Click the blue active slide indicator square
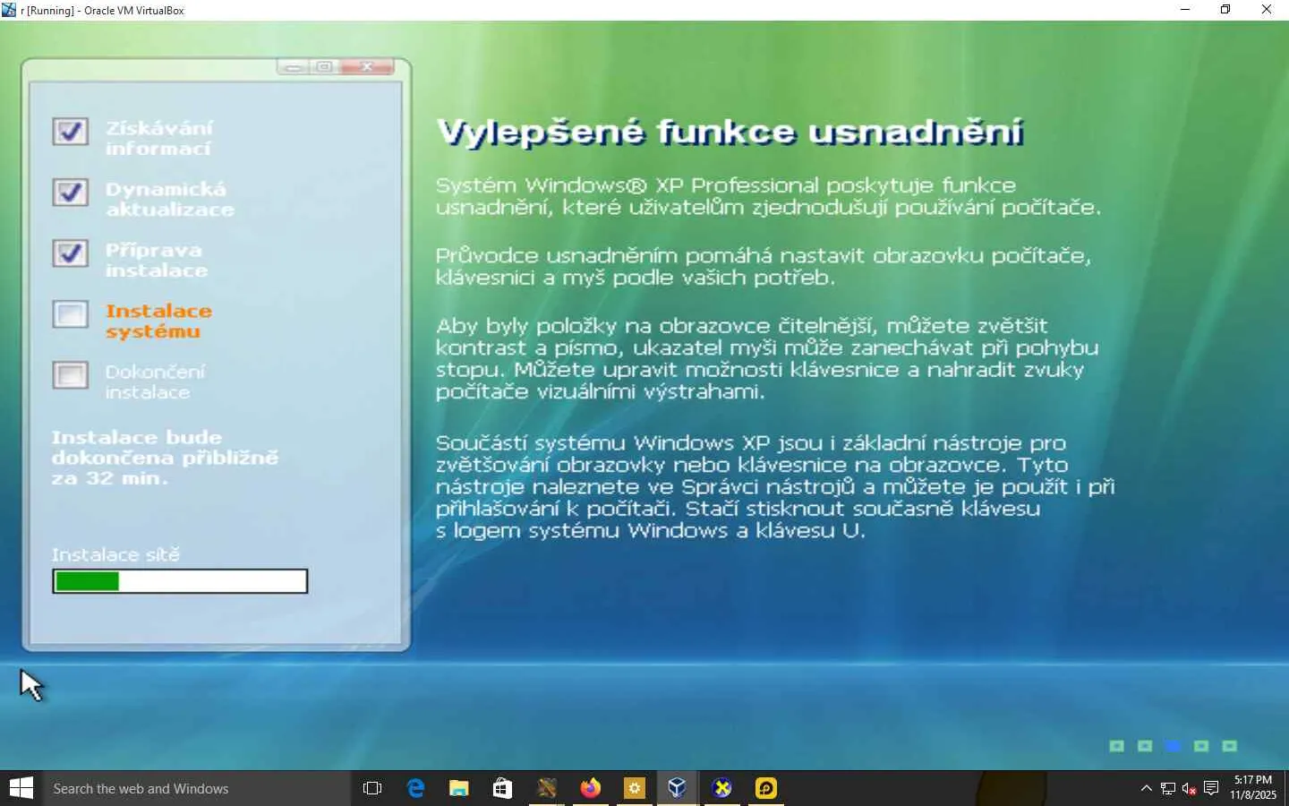 point(1173,746)
